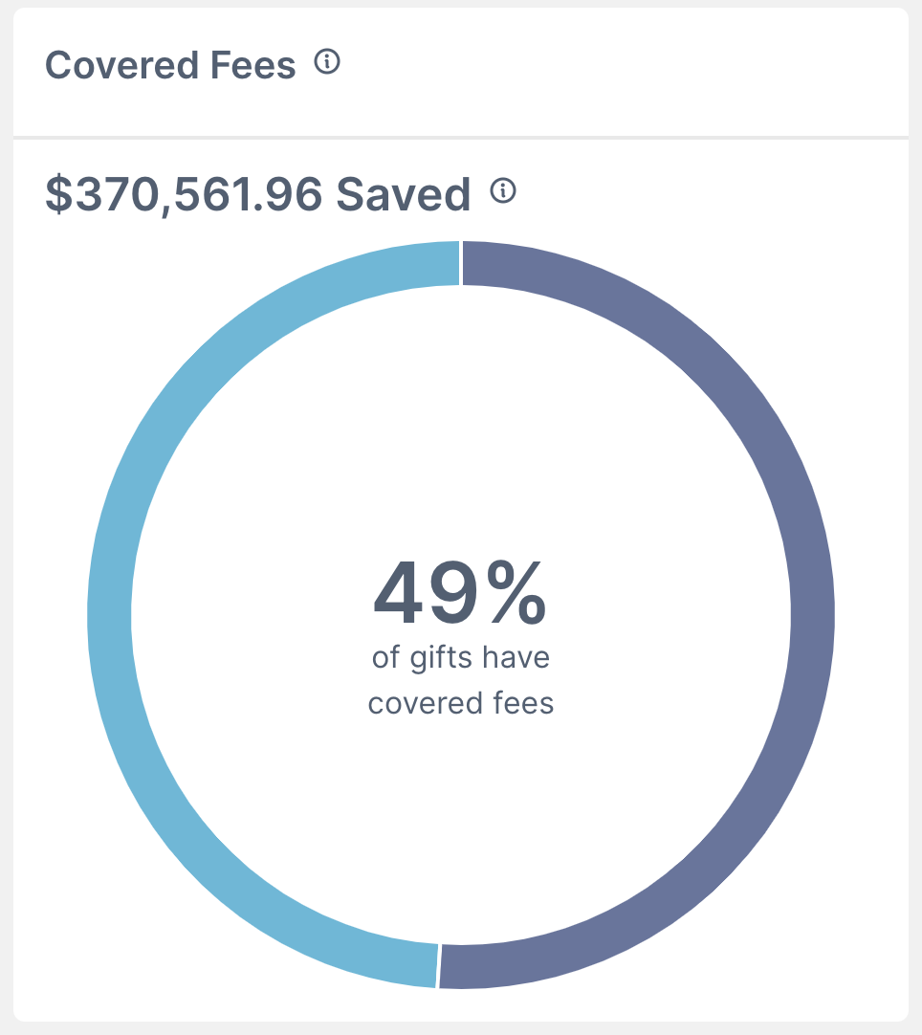This screenshot has width=922, height=1035.
Task: Click the top gap between donut segments
Action: [461, 263]
